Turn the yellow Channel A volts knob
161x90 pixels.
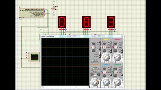coord(106,57)
